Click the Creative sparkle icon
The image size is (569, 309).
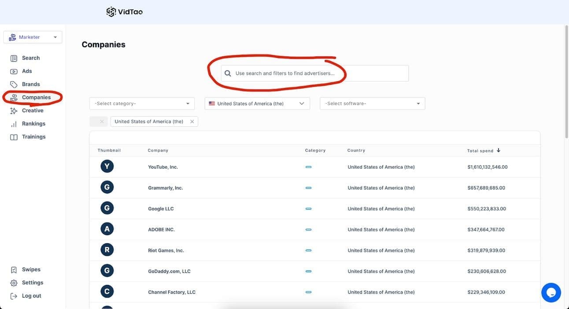tap(14, 111)
